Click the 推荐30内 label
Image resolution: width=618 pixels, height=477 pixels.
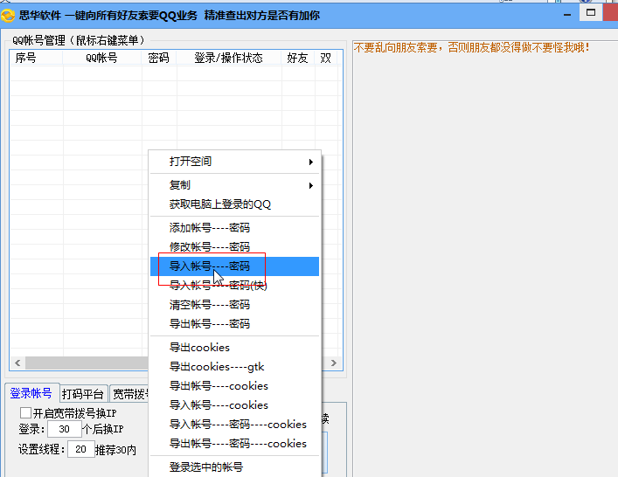click(116, 450)
